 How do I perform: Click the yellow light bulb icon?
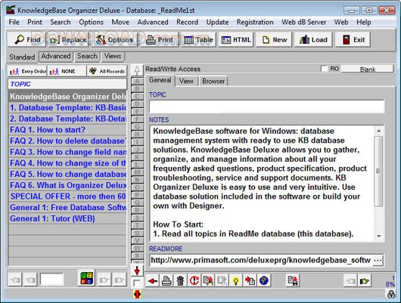[x=236, y=281]
